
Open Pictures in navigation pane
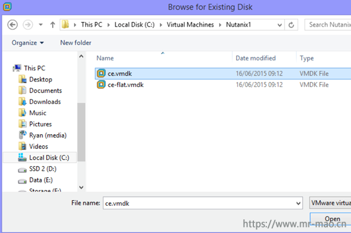(x=40, y=124)
